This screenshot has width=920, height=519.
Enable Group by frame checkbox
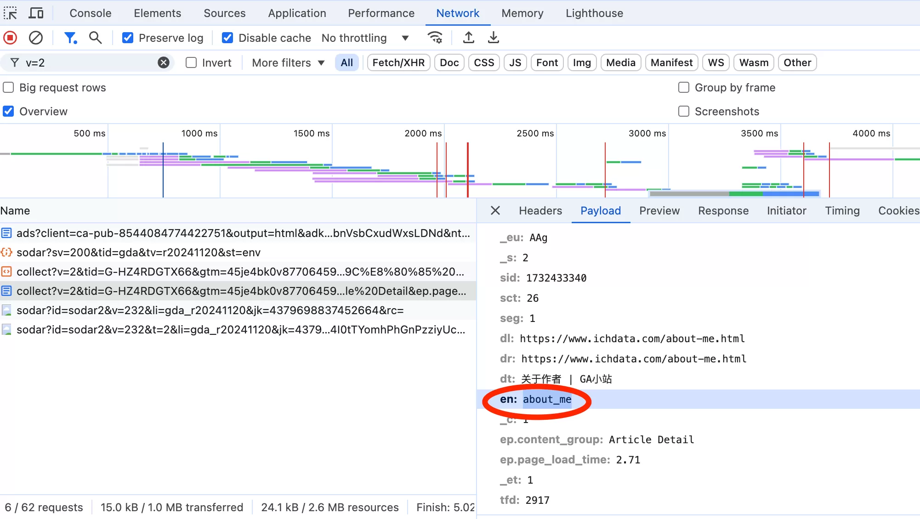pyautogui.click(x=684, y=87)
